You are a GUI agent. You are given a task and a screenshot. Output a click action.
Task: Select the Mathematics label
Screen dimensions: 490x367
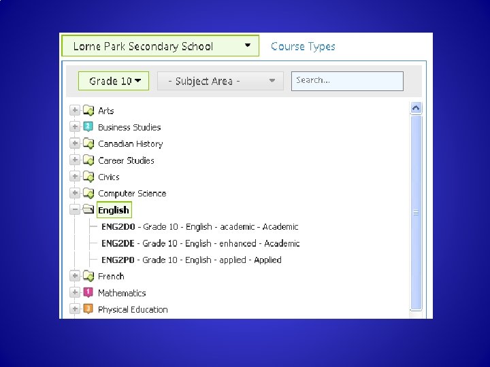[x=122, y=293]
